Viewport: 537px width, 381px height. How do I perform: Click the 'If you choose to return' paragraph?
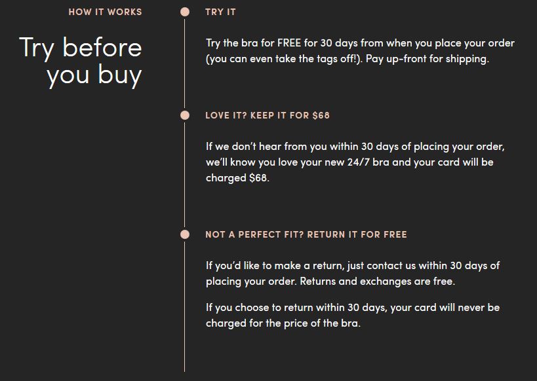pos(353,315)
